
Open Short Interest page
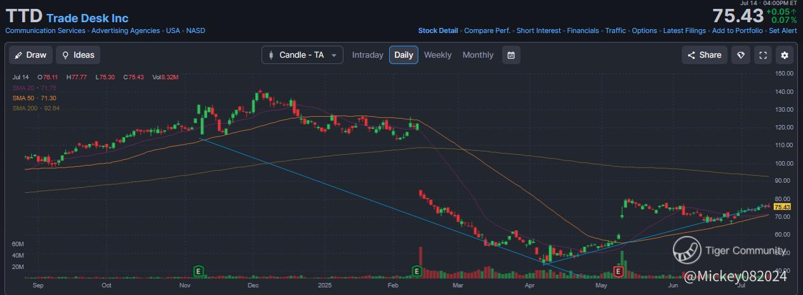[539, 30]
